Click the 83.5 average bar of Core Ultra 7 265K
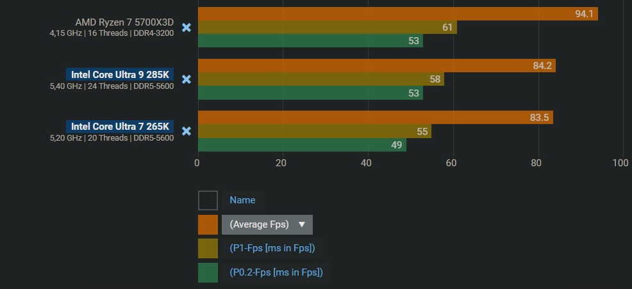Viewport: 632px width, 289px height. (x=375, y=118)
